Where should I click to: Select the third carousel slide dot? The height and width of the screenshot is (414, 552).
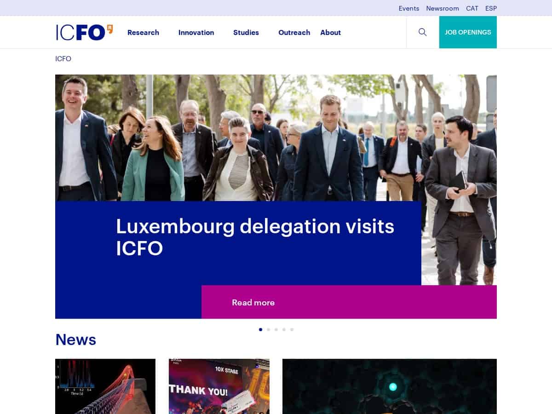point(276,329)
